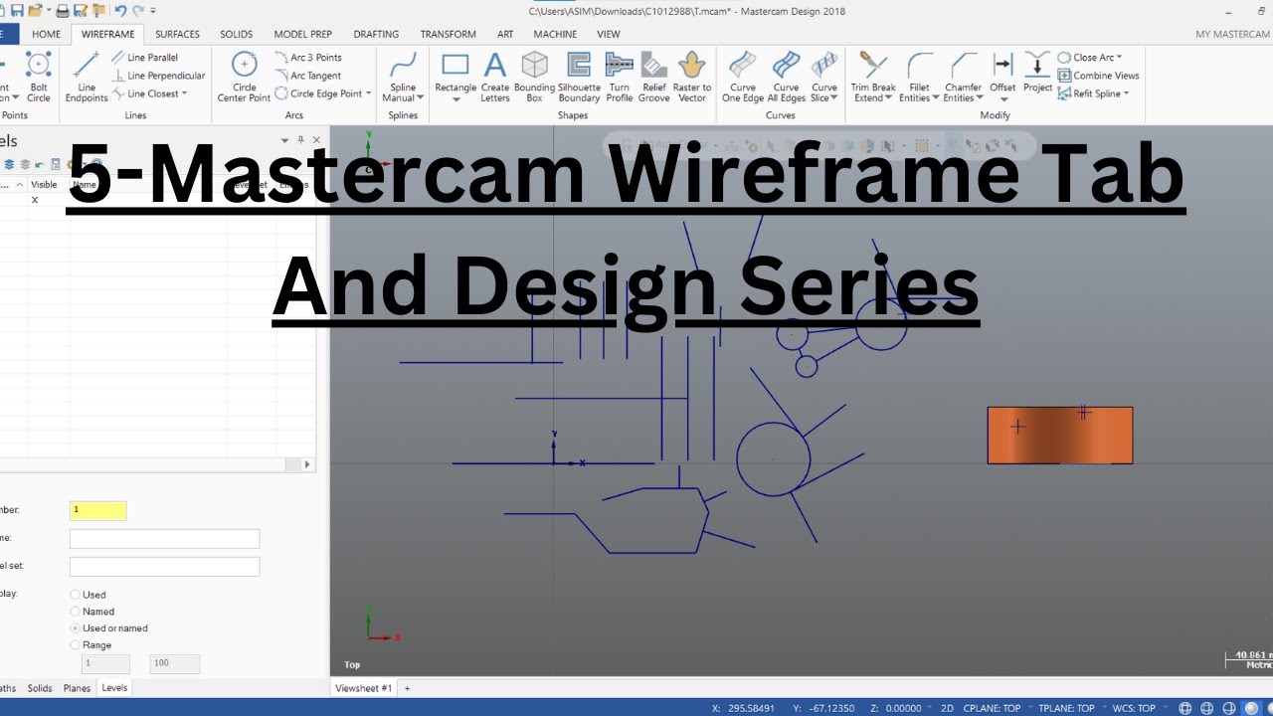Open the Raster to Vector tool
Screen dimensions: 1273x716
click(x=691, y=78)
